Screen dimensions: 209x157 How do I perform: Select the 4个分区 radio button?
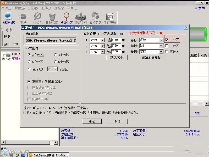(x=56, y=55)
